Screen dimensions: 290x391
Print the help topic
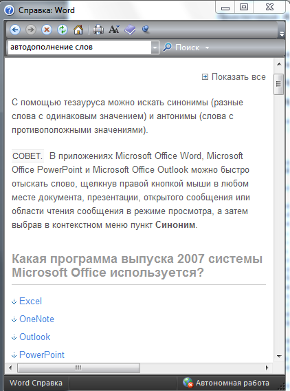(x=98, y=30)
